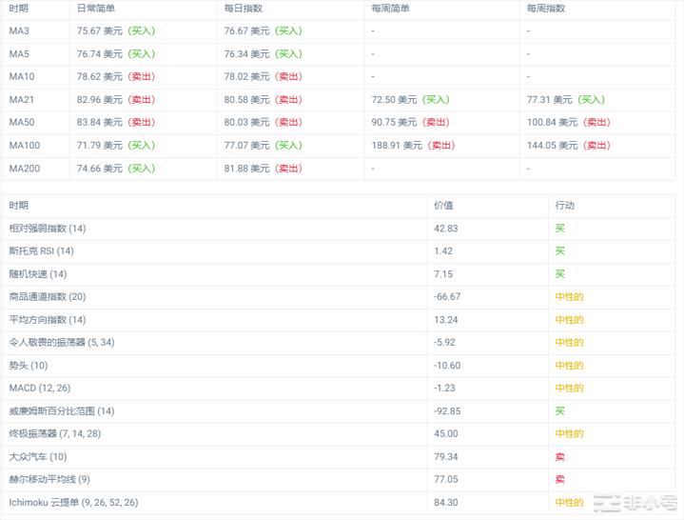This screenshot has width=684, height=520.
Task: Select the 终极振荡器 (7, 14, 28) row
Action: [339, 434]
